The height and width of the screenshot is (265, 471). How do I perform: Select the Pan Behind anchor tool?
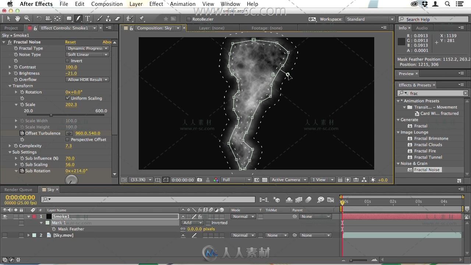coord(57,18)
